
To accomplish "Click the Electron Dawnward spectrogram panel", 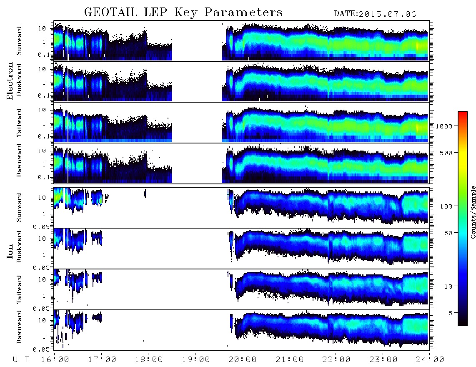I will pyautogui.click(x=242, y=163).
